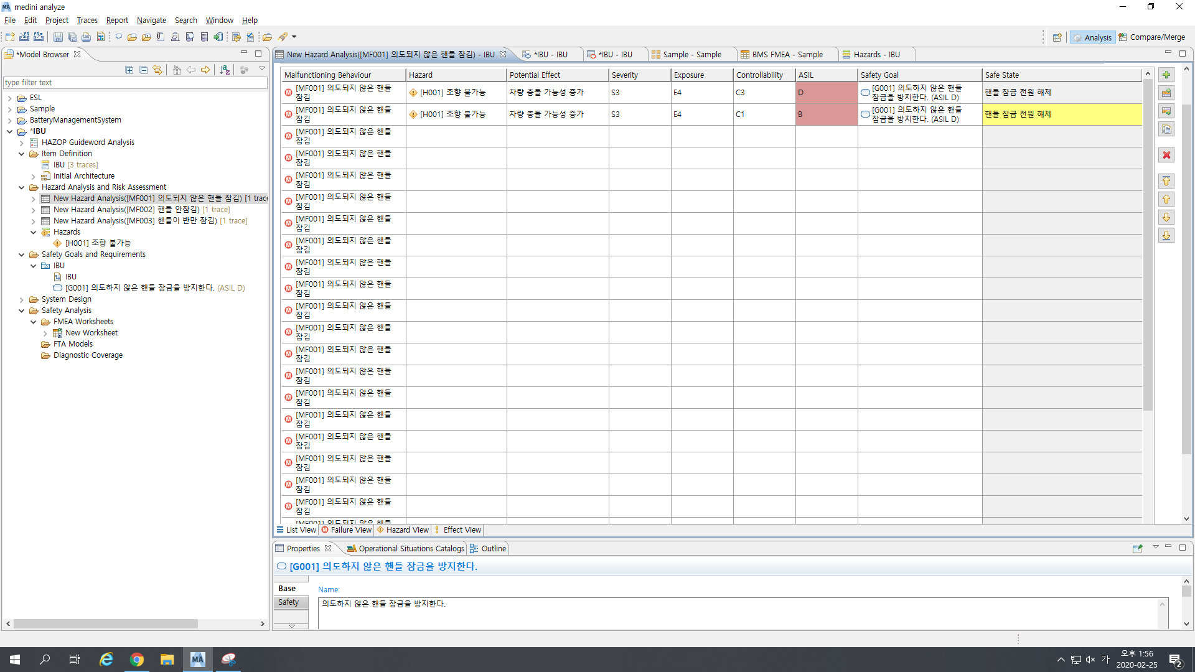Collapse the Hazards folder in tree
The width and height of the screenshot is (1195, 672).
[x=33, y=232]
